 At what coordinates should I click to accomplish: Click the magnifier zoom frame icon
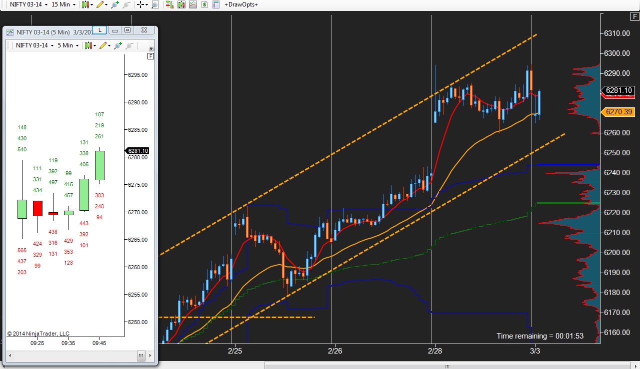click(x=155, y=4)
